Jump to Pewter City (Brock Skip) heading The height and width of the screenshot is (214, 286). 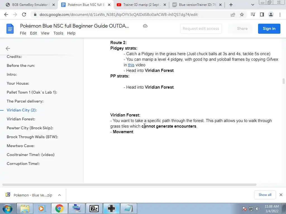30,128
